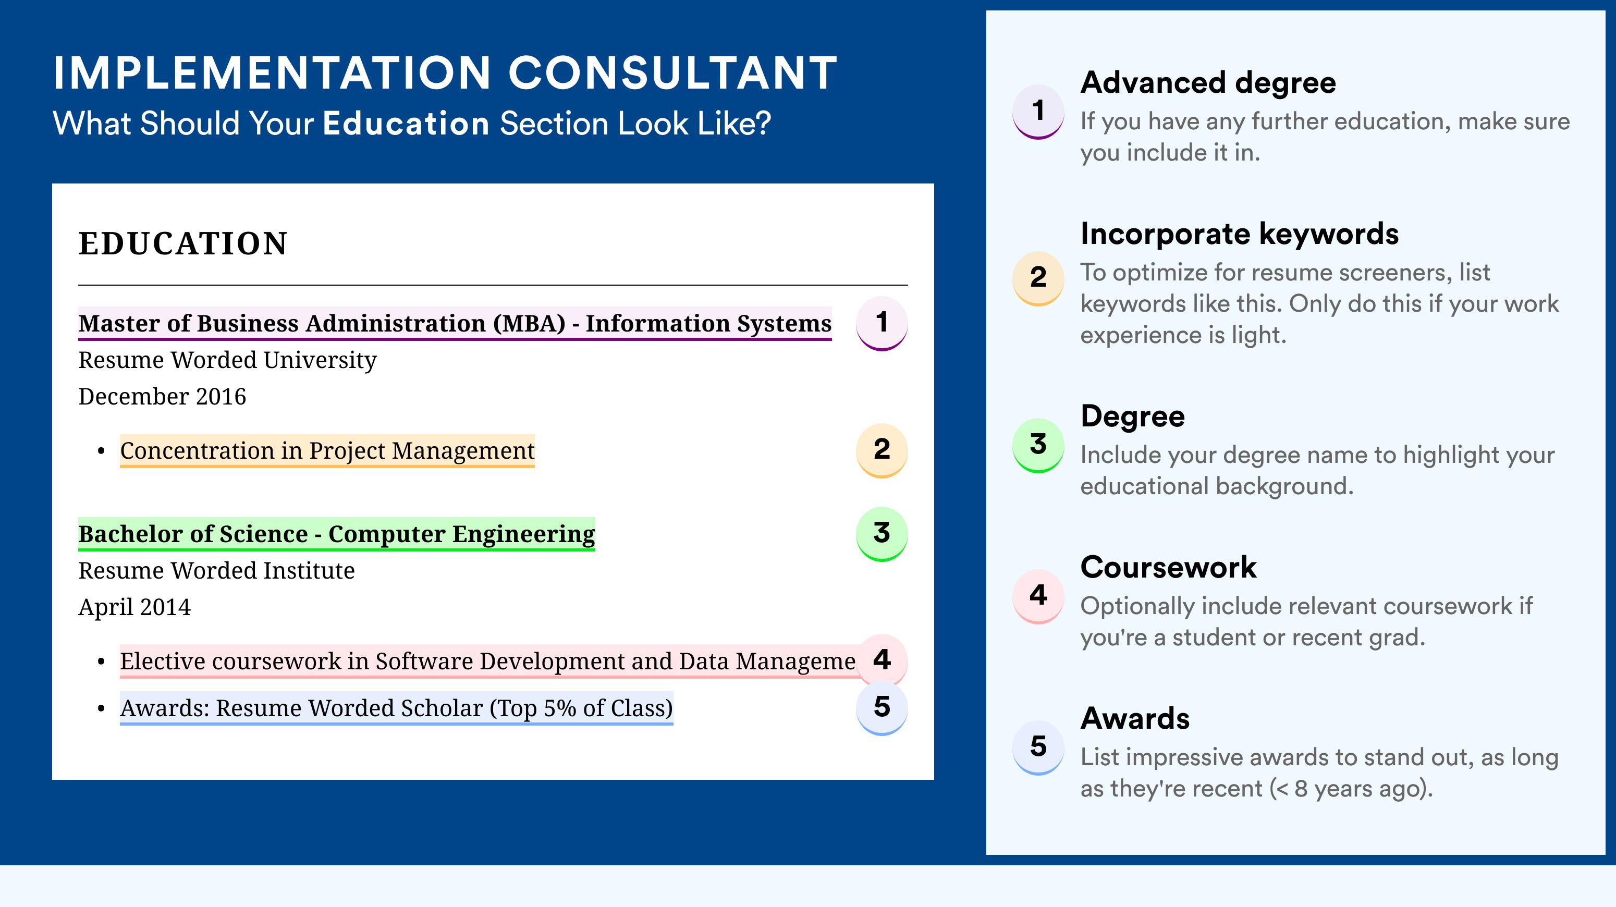Click the IMPLEMENTATION CONSULTANT title

click(x=445, y=73)
